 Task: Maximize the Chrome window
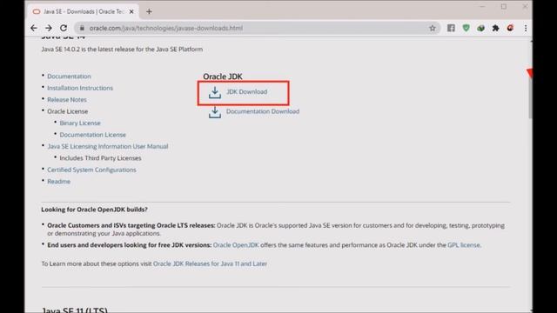point(504,7)
